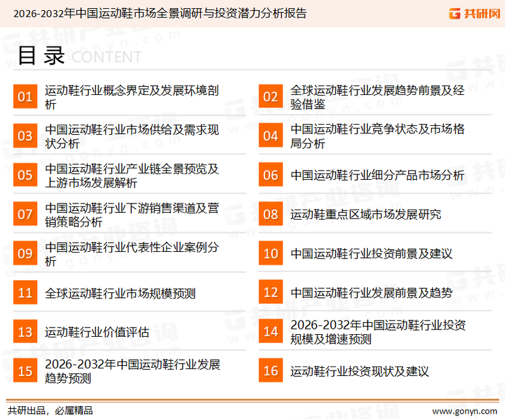Click the orange 06 number box
This screenshot has height=419, width=505.
pyautogui.click(x=271, y=174)
